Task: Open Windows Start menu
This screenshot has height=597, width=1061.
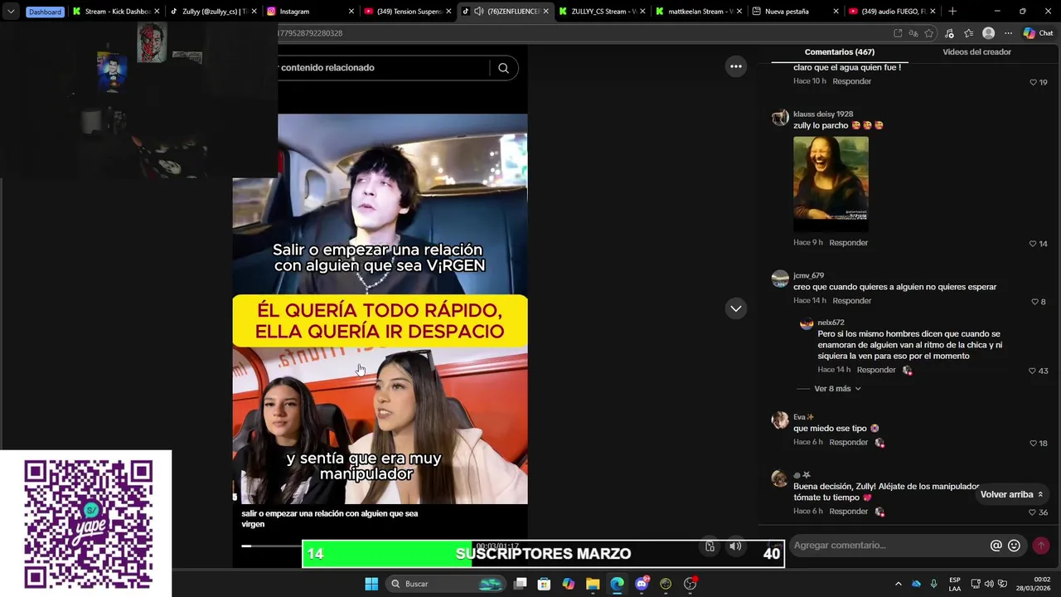Action: (371, 584)
